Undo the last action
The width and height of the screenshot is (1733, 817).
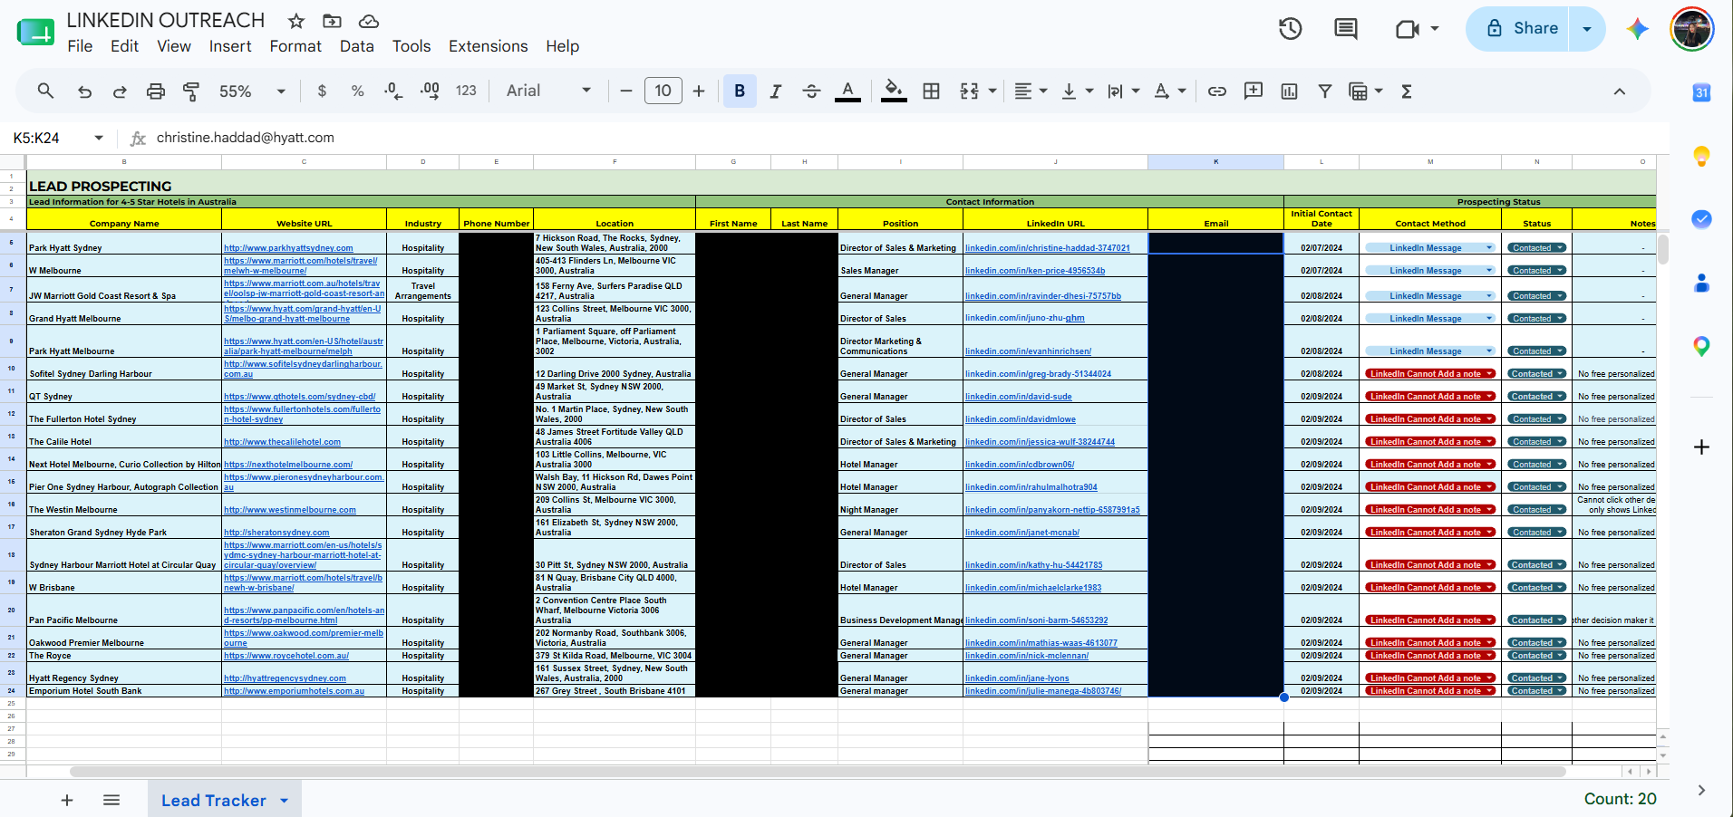click(84, 91)
